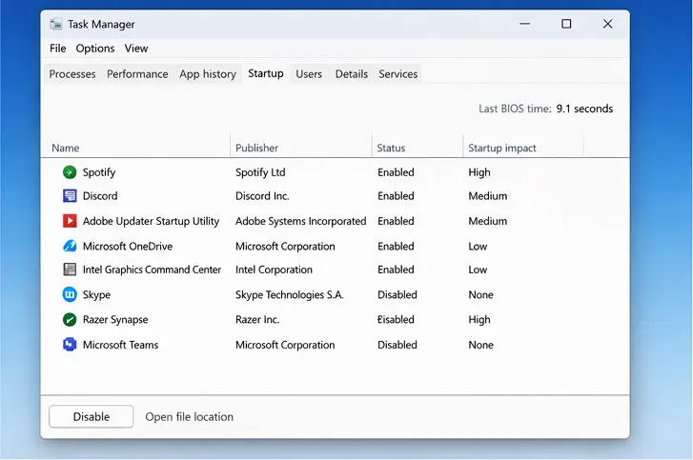
Task: Select the Skype entry name
Action: click(96, 294)
